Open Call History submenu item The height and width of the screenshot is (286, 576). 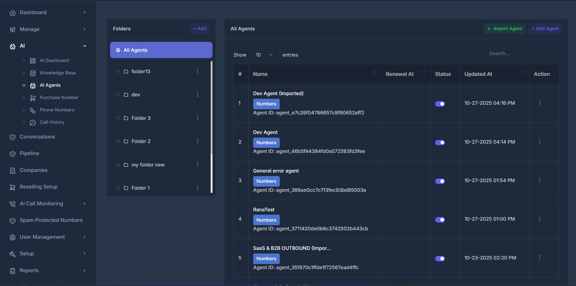[52, 122]
